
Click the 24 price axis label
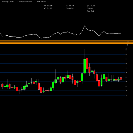[x=126, y=86]
